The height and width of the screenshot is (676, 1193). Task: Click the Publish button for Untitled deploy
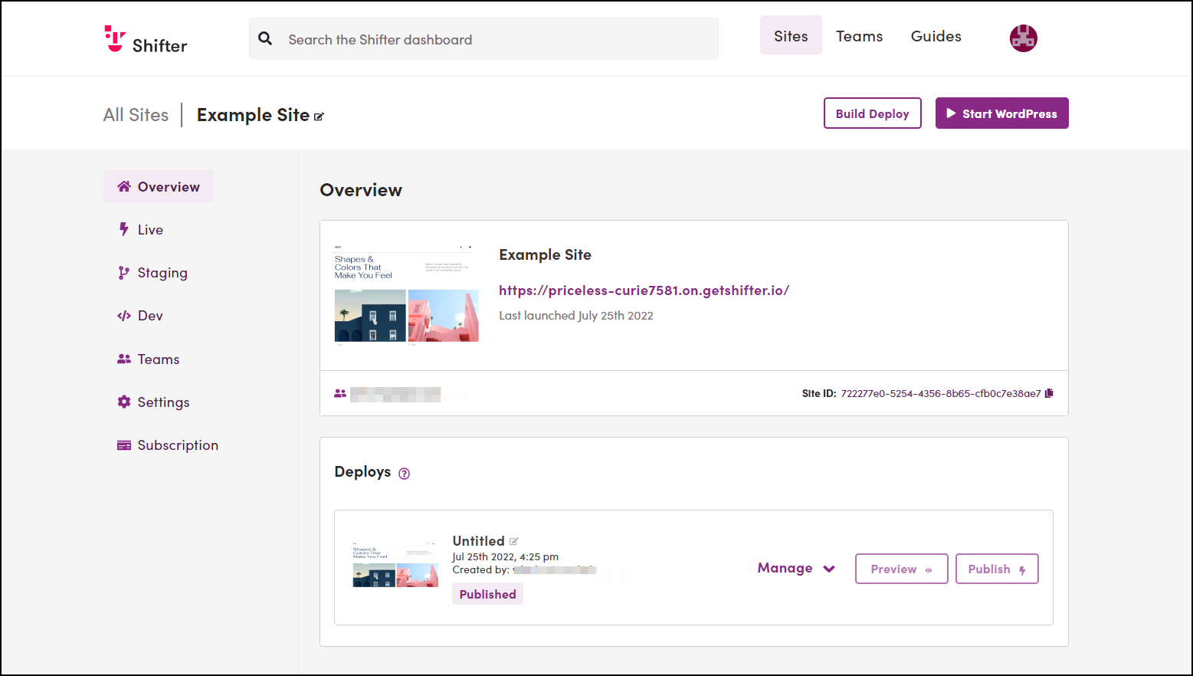[x=997, y=569]
